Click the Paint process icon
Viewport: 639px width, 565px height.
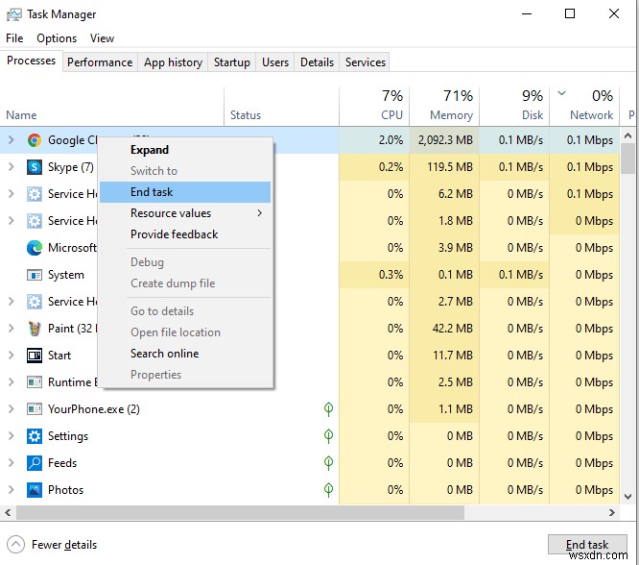click(x=35, y=329)
